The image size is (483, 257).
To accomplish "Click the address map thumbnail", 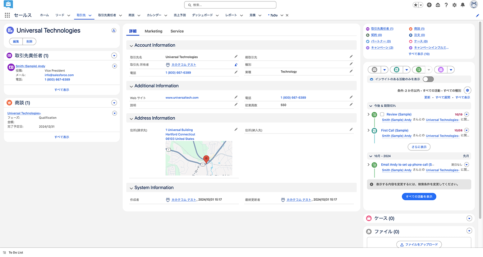I will tap(199, 158).
